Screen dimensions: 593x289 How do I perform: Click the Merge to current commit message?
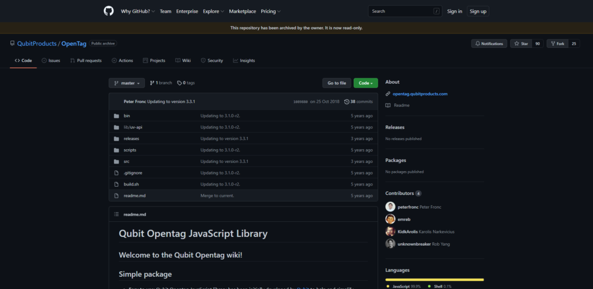(x=217, y=196)
